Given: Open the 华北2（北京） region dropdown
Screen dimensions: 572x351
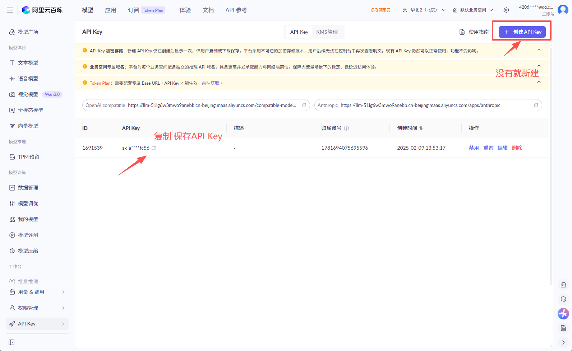Looking at the screenshot, I should [x=424, y=10].
